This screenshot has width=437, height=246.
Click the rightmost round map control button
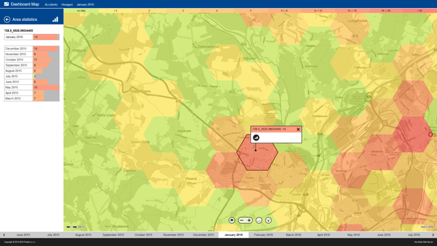pos(268,220)
